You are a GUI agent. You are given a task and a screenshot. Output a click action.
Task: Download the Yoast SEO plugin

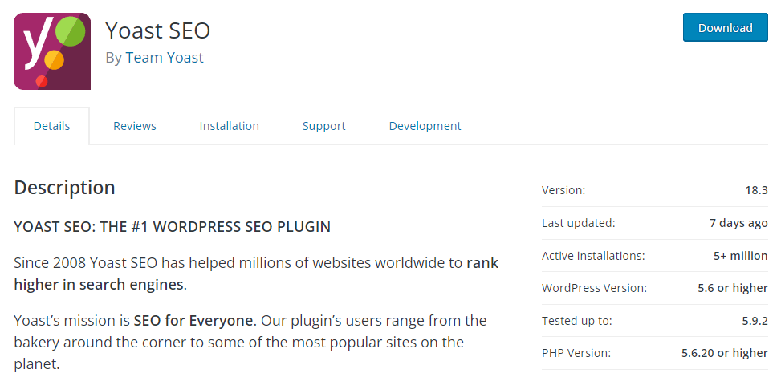pos(726,27)
